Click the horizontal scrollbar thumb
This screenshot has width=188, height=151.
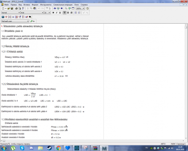click(4, 141)
